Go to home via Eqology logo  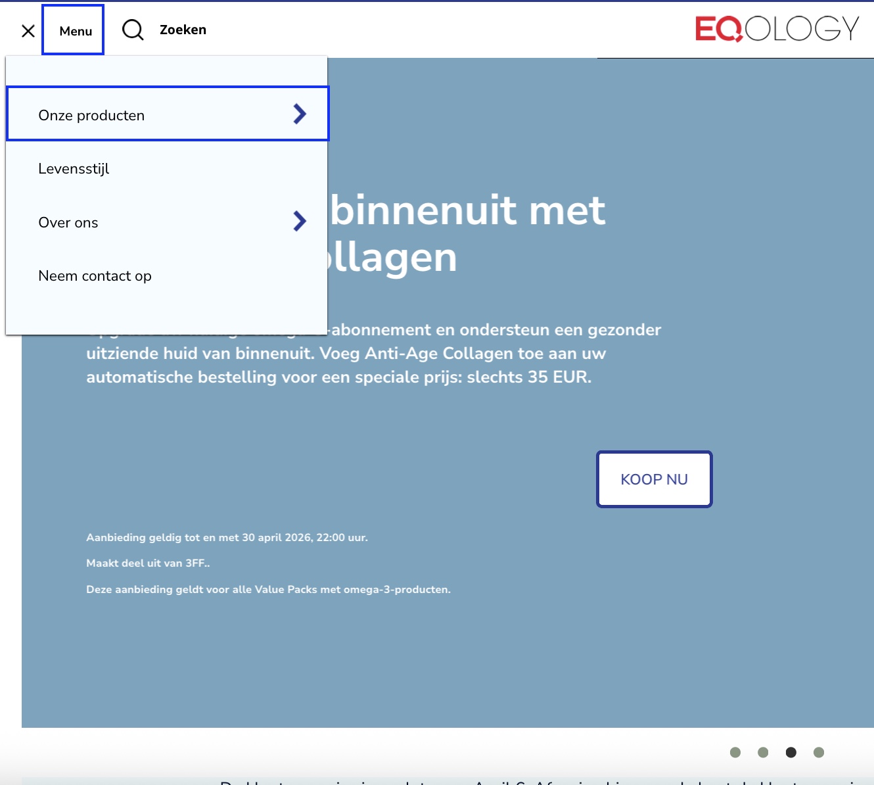pos(777,29)
